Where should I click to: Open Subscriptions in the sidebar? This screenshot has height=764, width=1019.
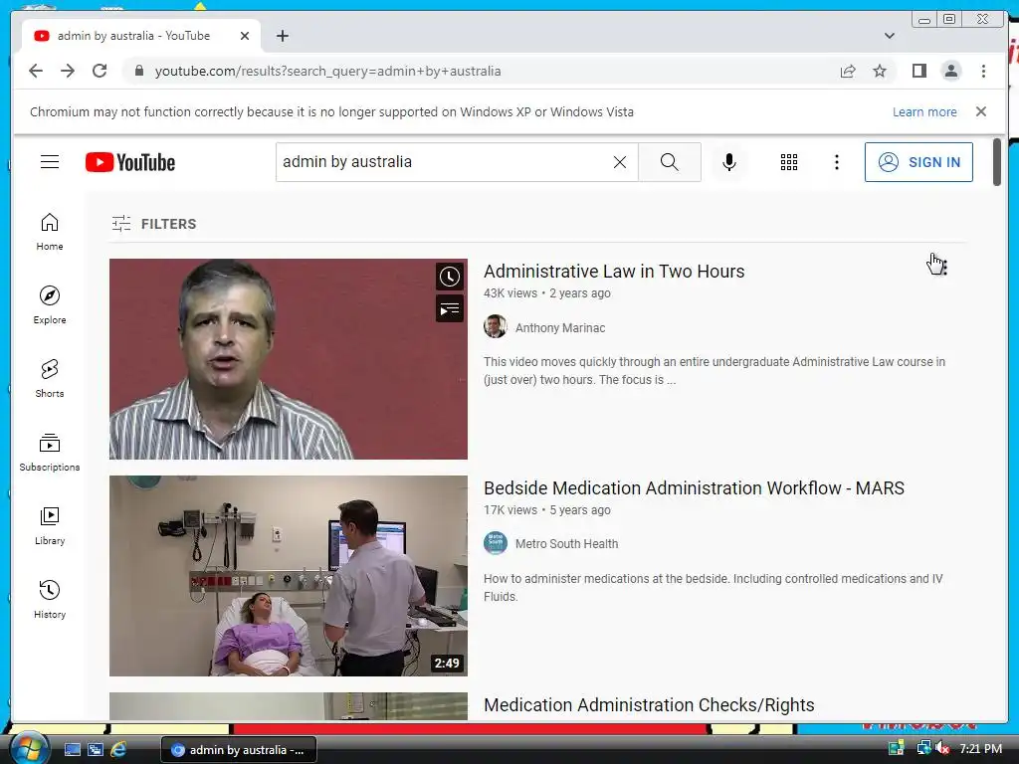pos(50,453)
